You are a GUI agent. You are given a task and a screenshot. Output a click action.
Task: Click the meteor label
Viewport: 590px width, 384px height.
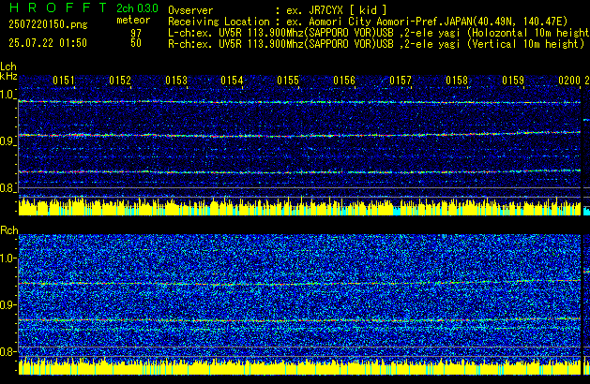coord(133,20)
